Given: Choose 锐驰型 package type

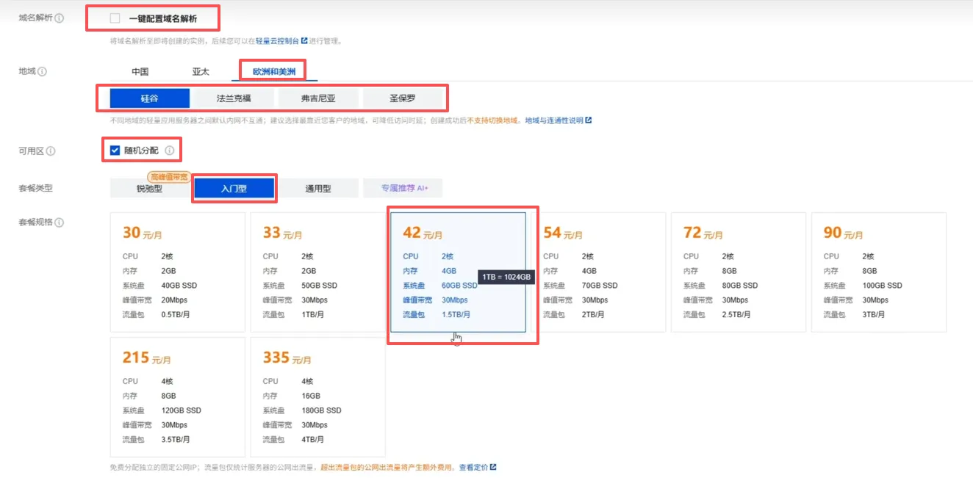Looking at the screenshot, I should 149,189.
